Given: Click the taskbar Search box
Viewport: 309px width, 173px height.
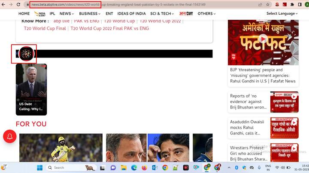Looking at the screenshot, I should click(x=64, y=167).
